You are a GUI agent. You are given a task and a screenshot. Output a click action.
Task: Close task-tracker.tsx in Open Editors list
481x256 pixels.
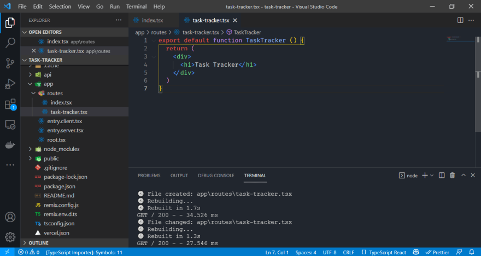coord(34,51)
